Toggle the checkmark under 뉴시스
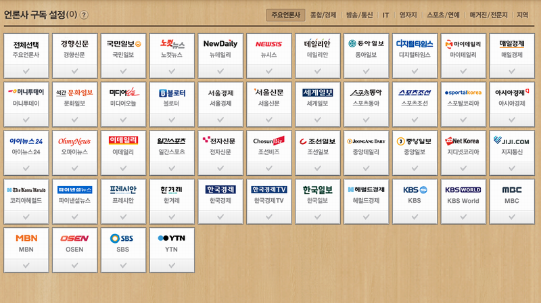The image size is (541, 303). [268, 71]
